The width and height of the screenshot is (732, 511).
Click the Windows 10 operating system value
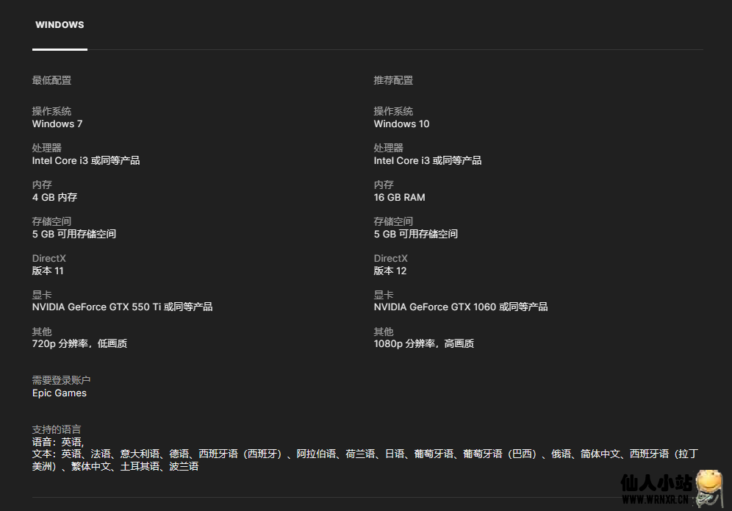pos(401,124)
